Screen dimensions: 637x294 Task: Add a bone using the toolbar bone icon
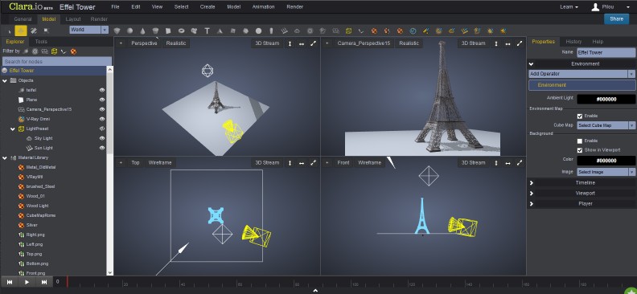tap(360, 31)
